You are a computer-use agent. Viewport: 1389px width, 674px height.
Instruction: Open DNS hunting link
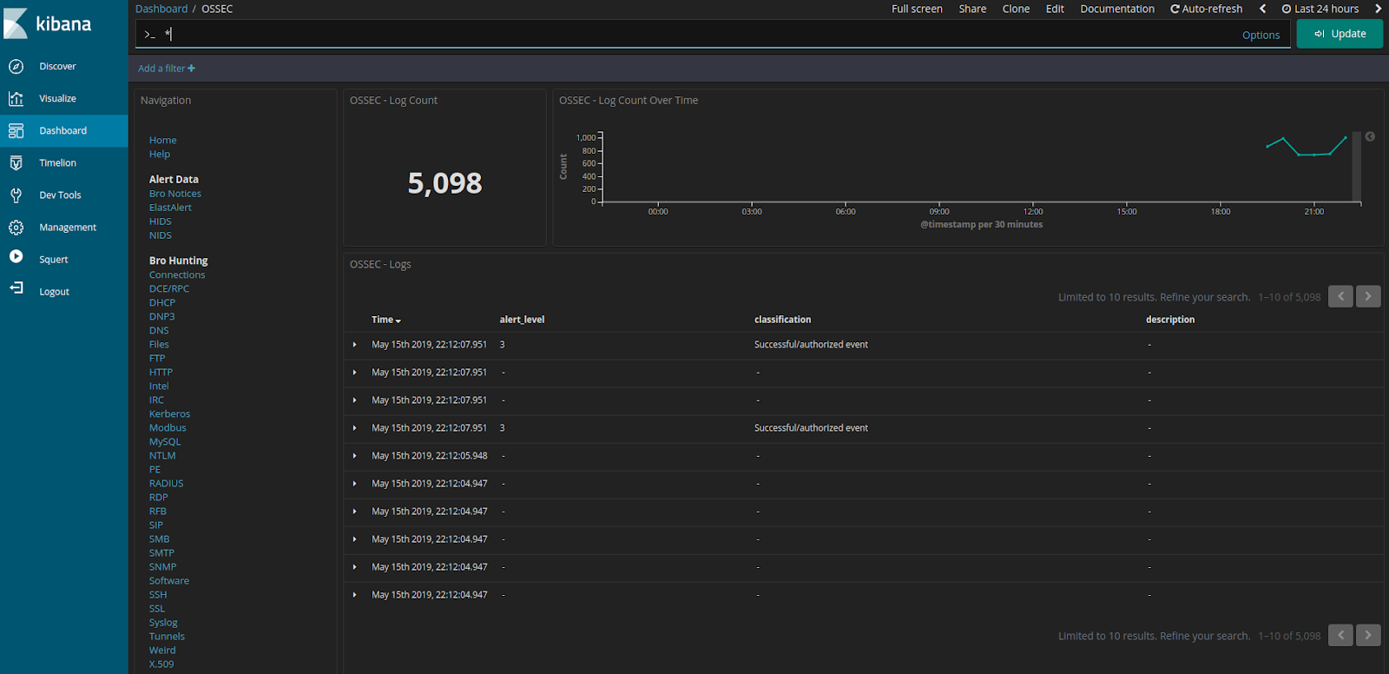(x=159, y=330)
